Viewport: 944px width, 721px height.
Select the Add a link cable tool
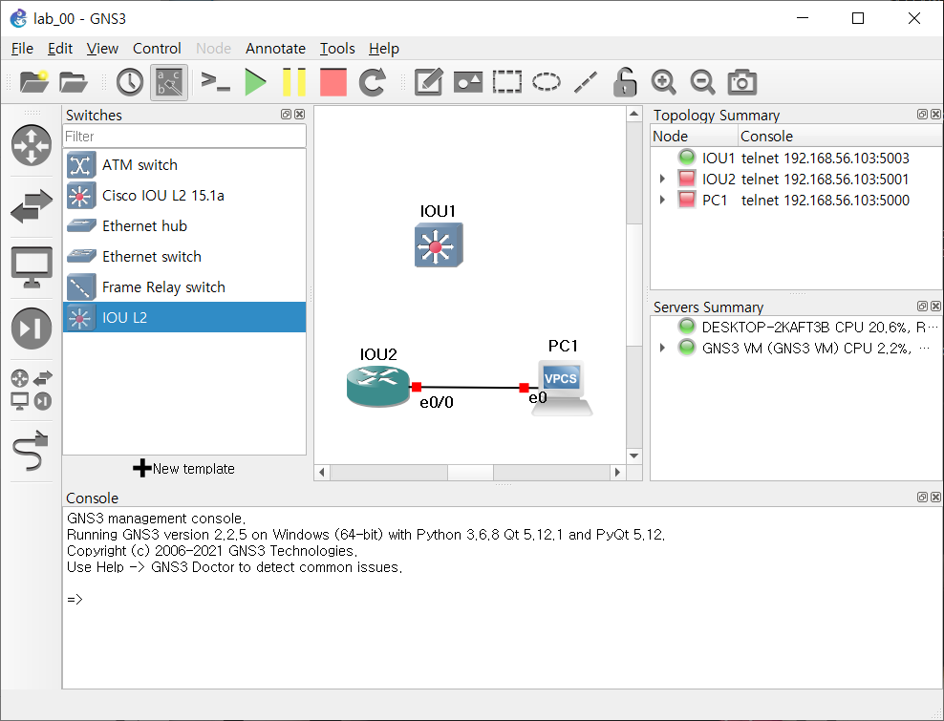(32, 451)
